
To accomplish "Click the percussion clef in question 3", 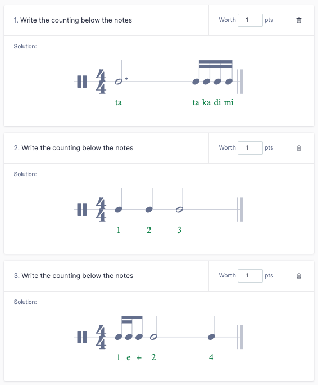I will 82,337.
